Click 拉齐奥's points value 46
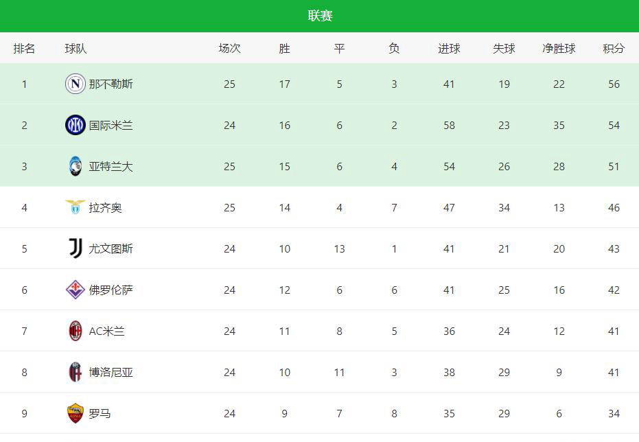 (x=614, y=207)
